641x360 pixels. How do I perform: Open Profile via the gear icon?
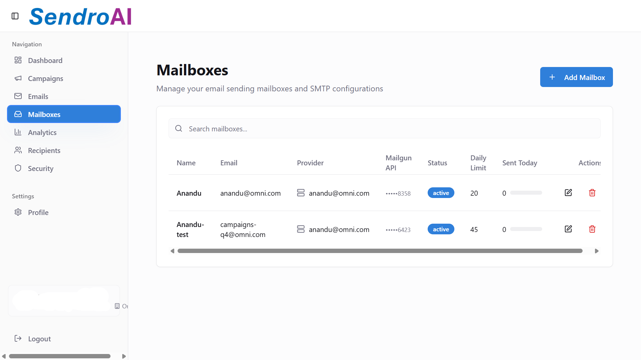18,212
